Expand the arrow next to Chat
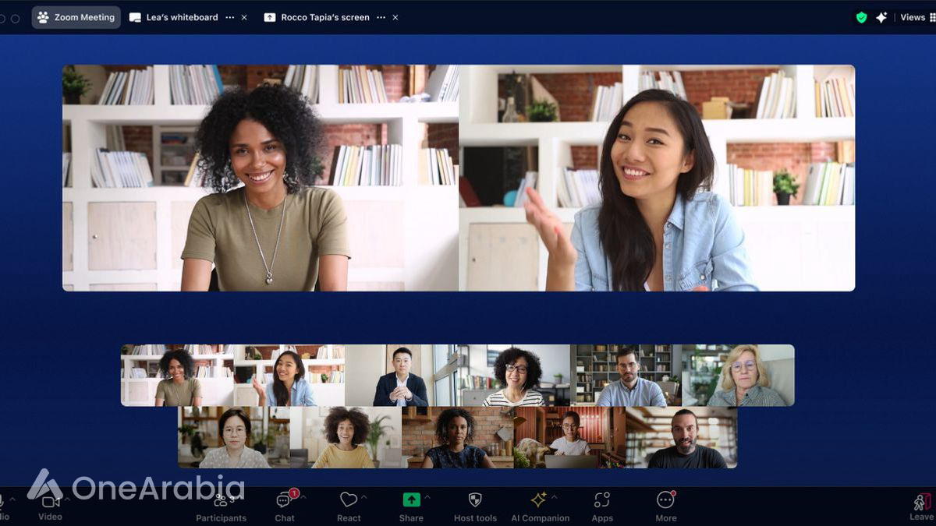This screenshot has width=936, height=526. 303,496
